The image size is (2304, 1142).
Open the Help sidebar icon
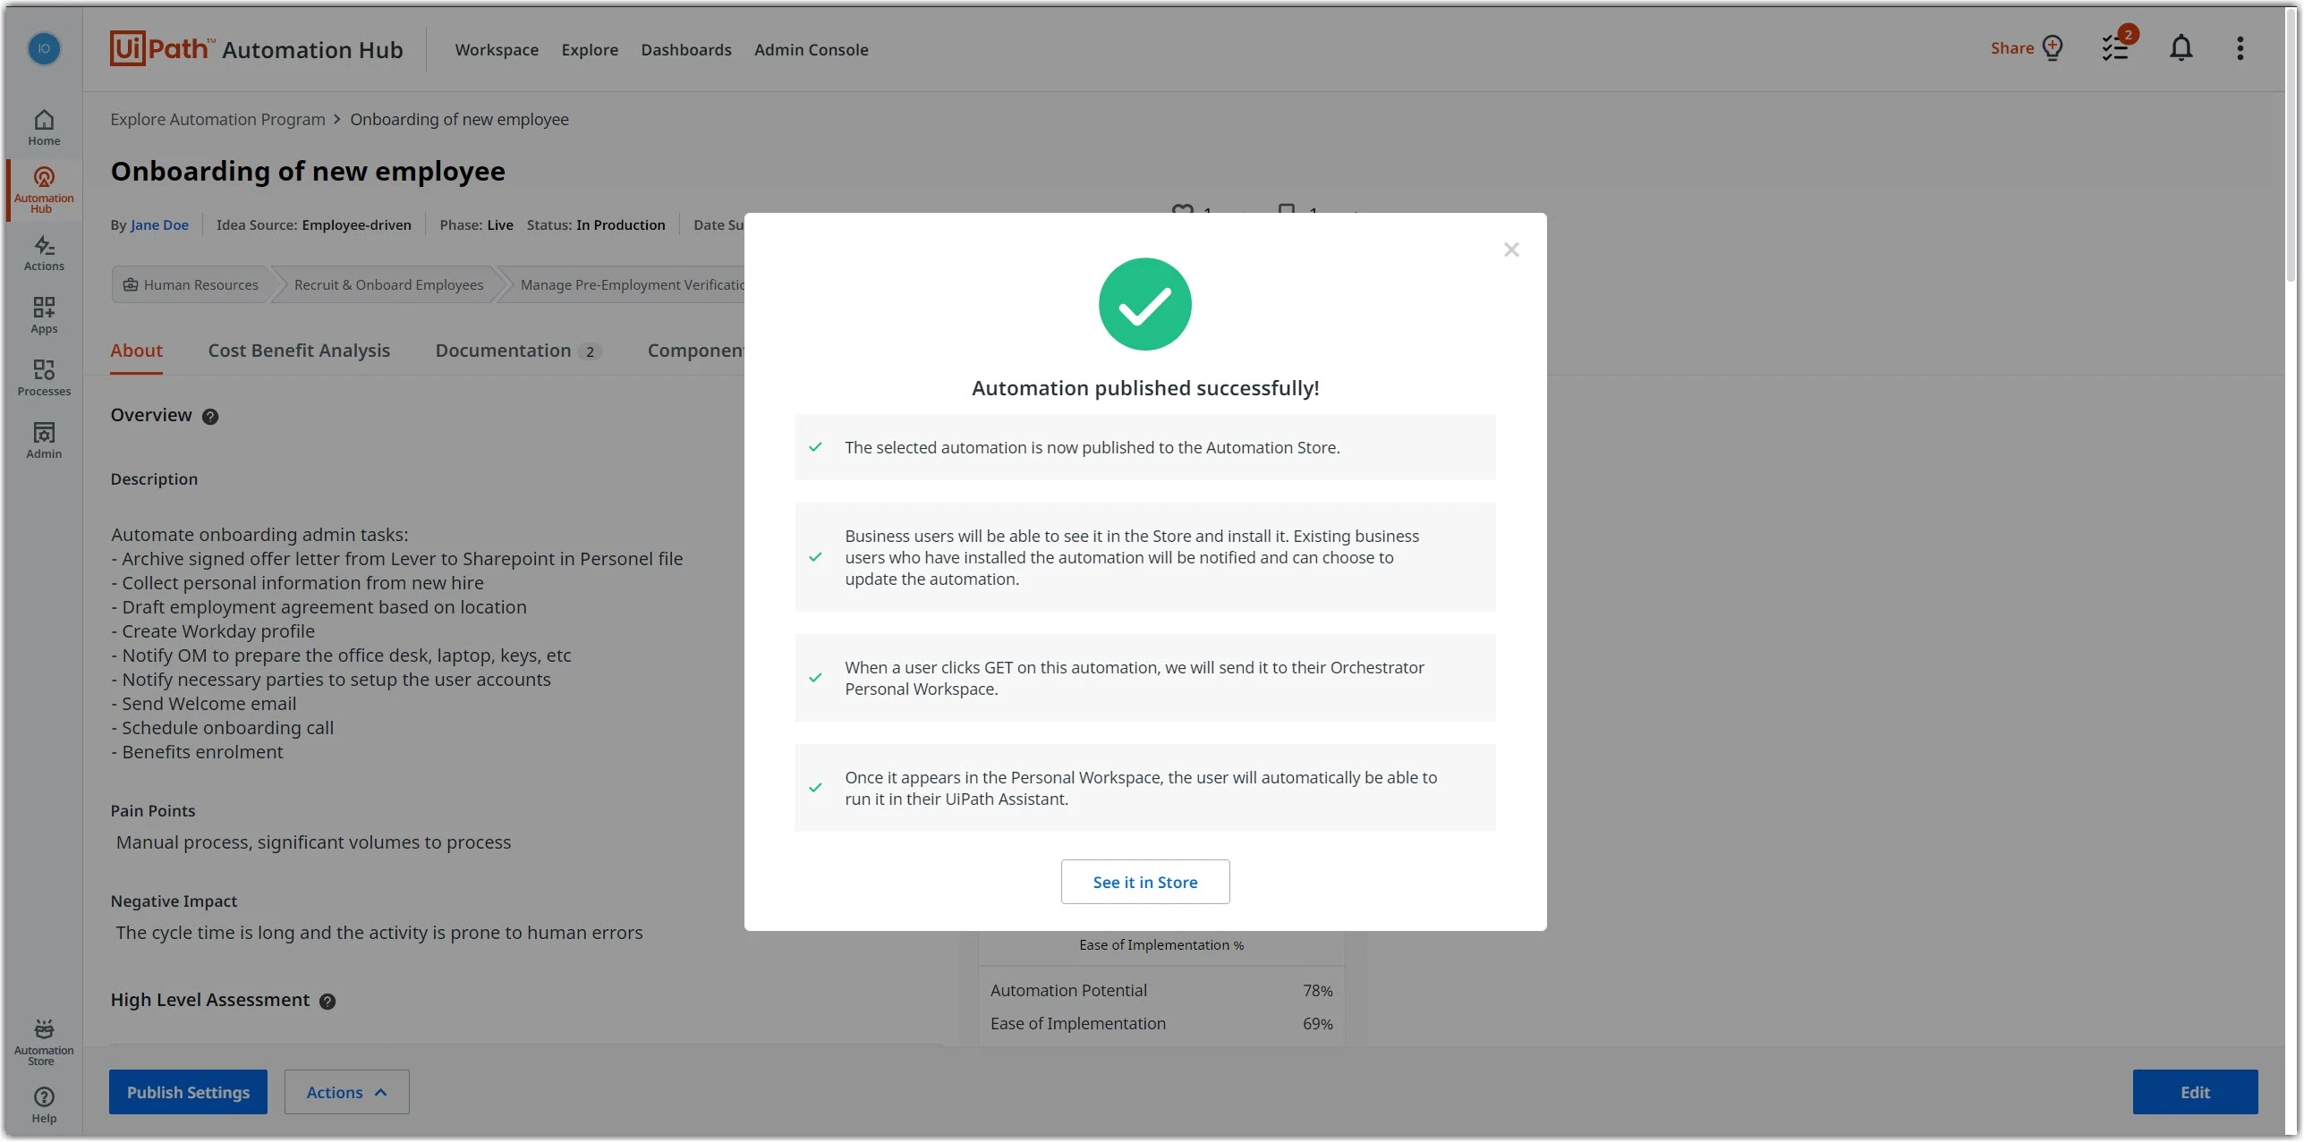click(44, 1105)
